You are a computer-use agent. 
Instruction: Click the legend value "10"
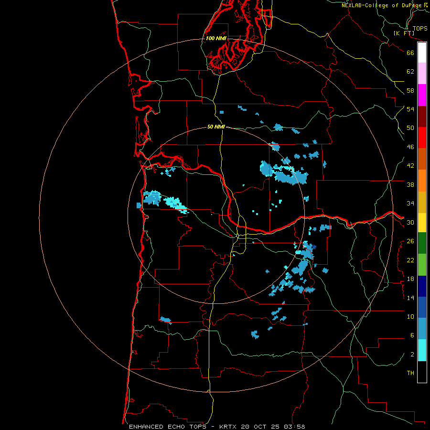pos(410,316)
